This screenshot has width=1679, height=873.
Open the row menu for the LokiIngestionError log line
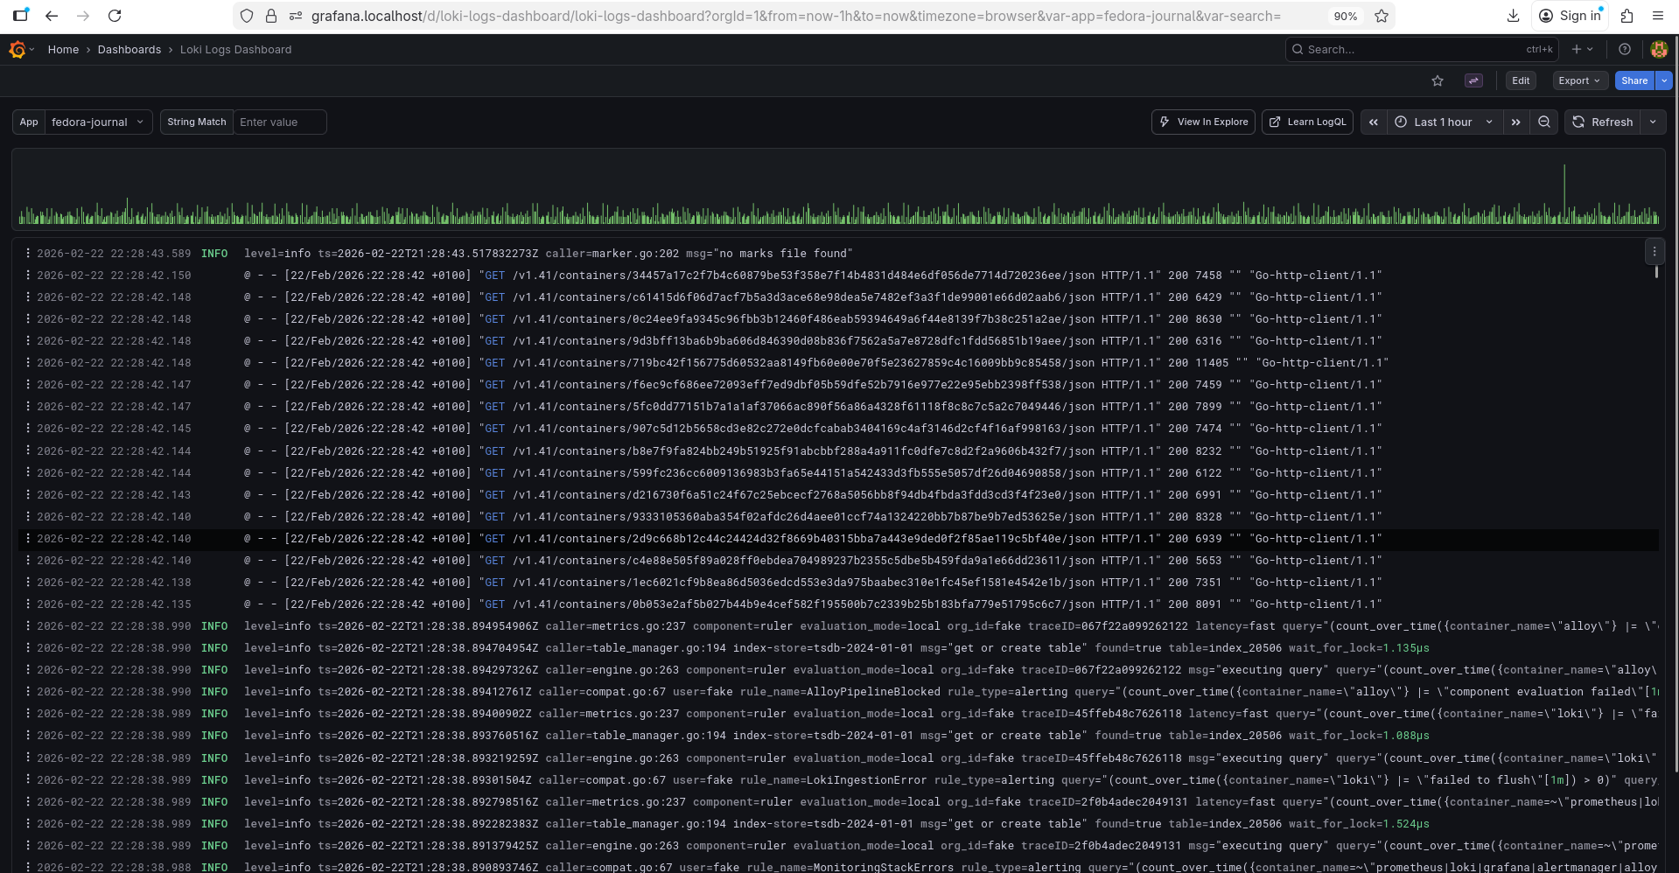point(28,780)
